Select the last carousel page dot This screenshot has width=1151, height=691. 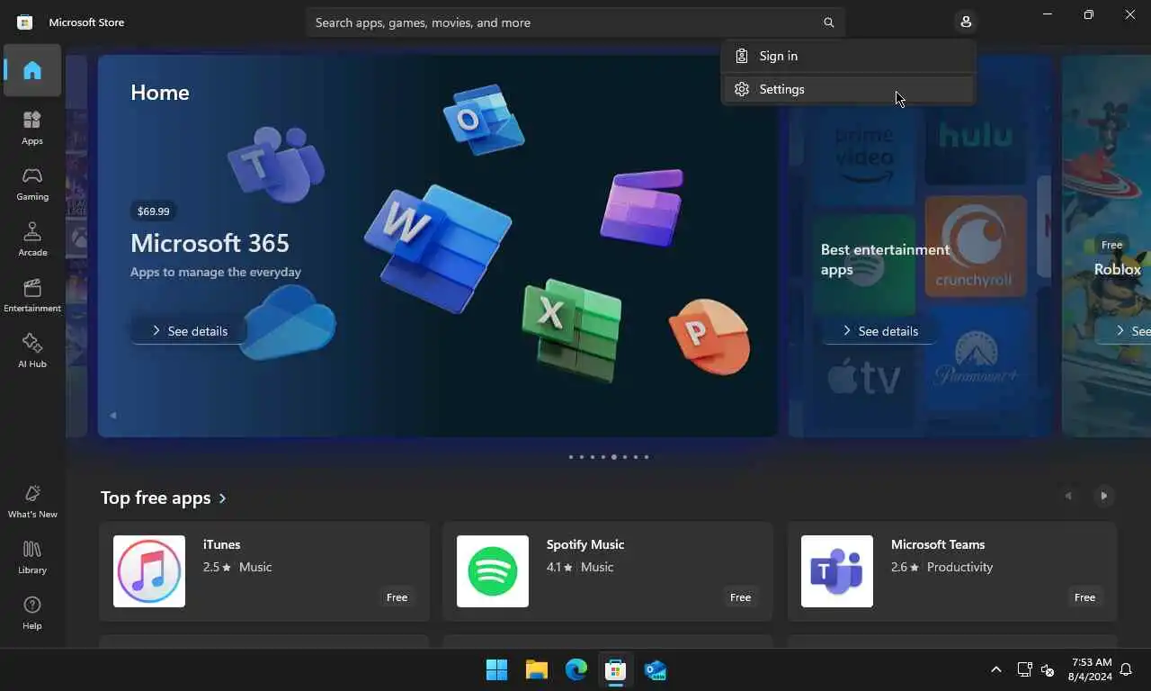point(646,457)
